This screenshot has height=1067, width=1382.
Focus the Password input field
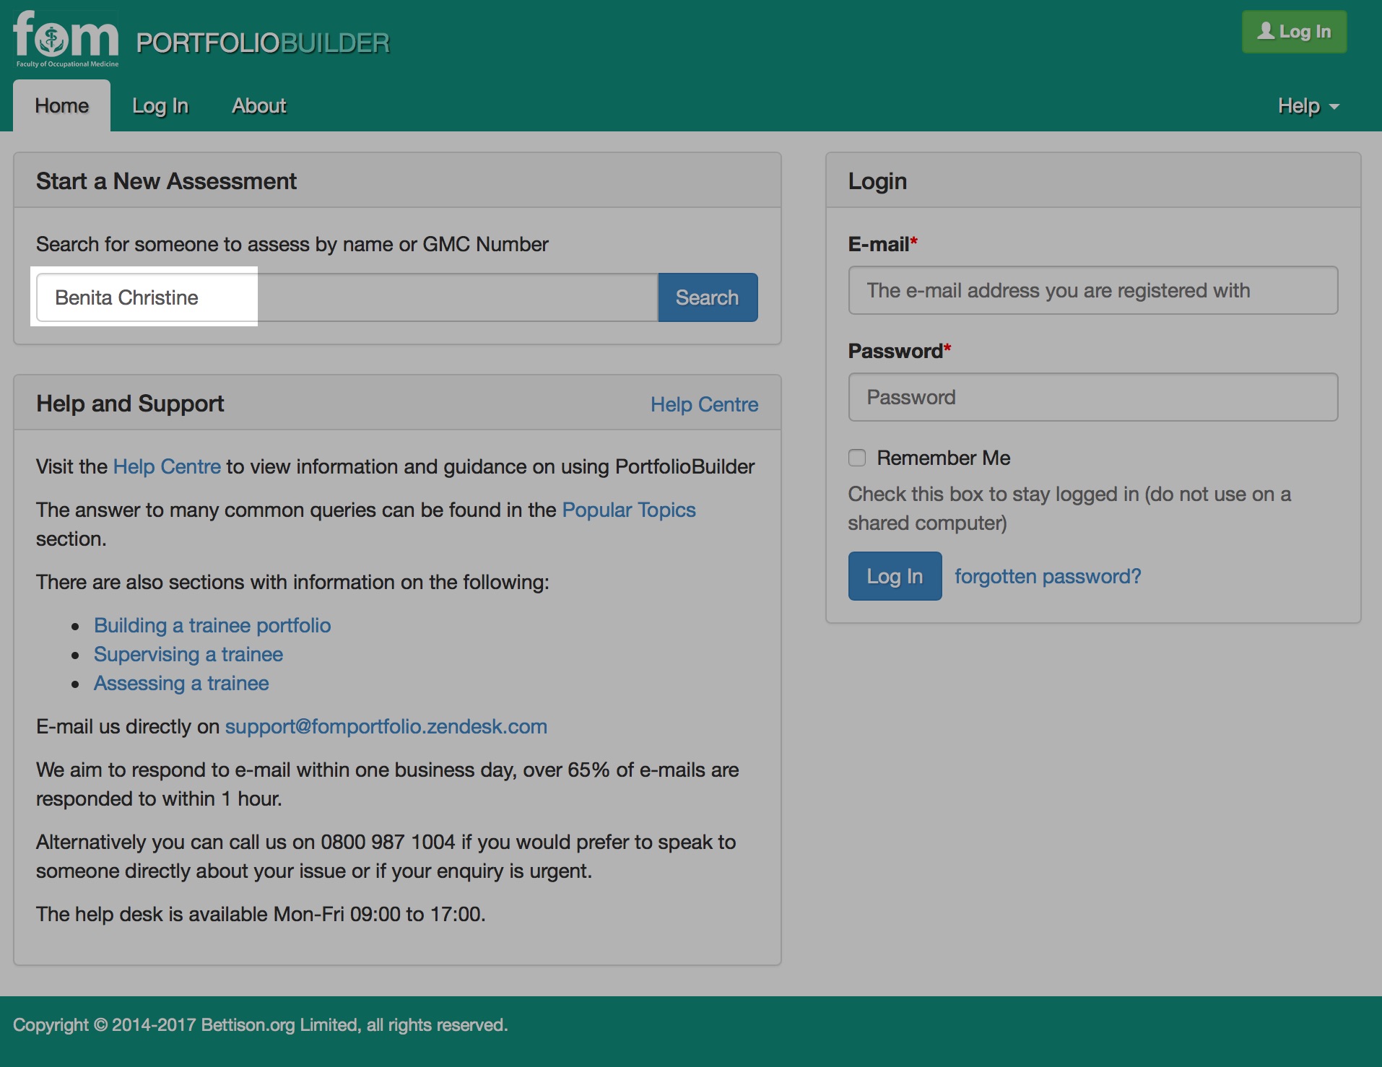click(1093, 397)
